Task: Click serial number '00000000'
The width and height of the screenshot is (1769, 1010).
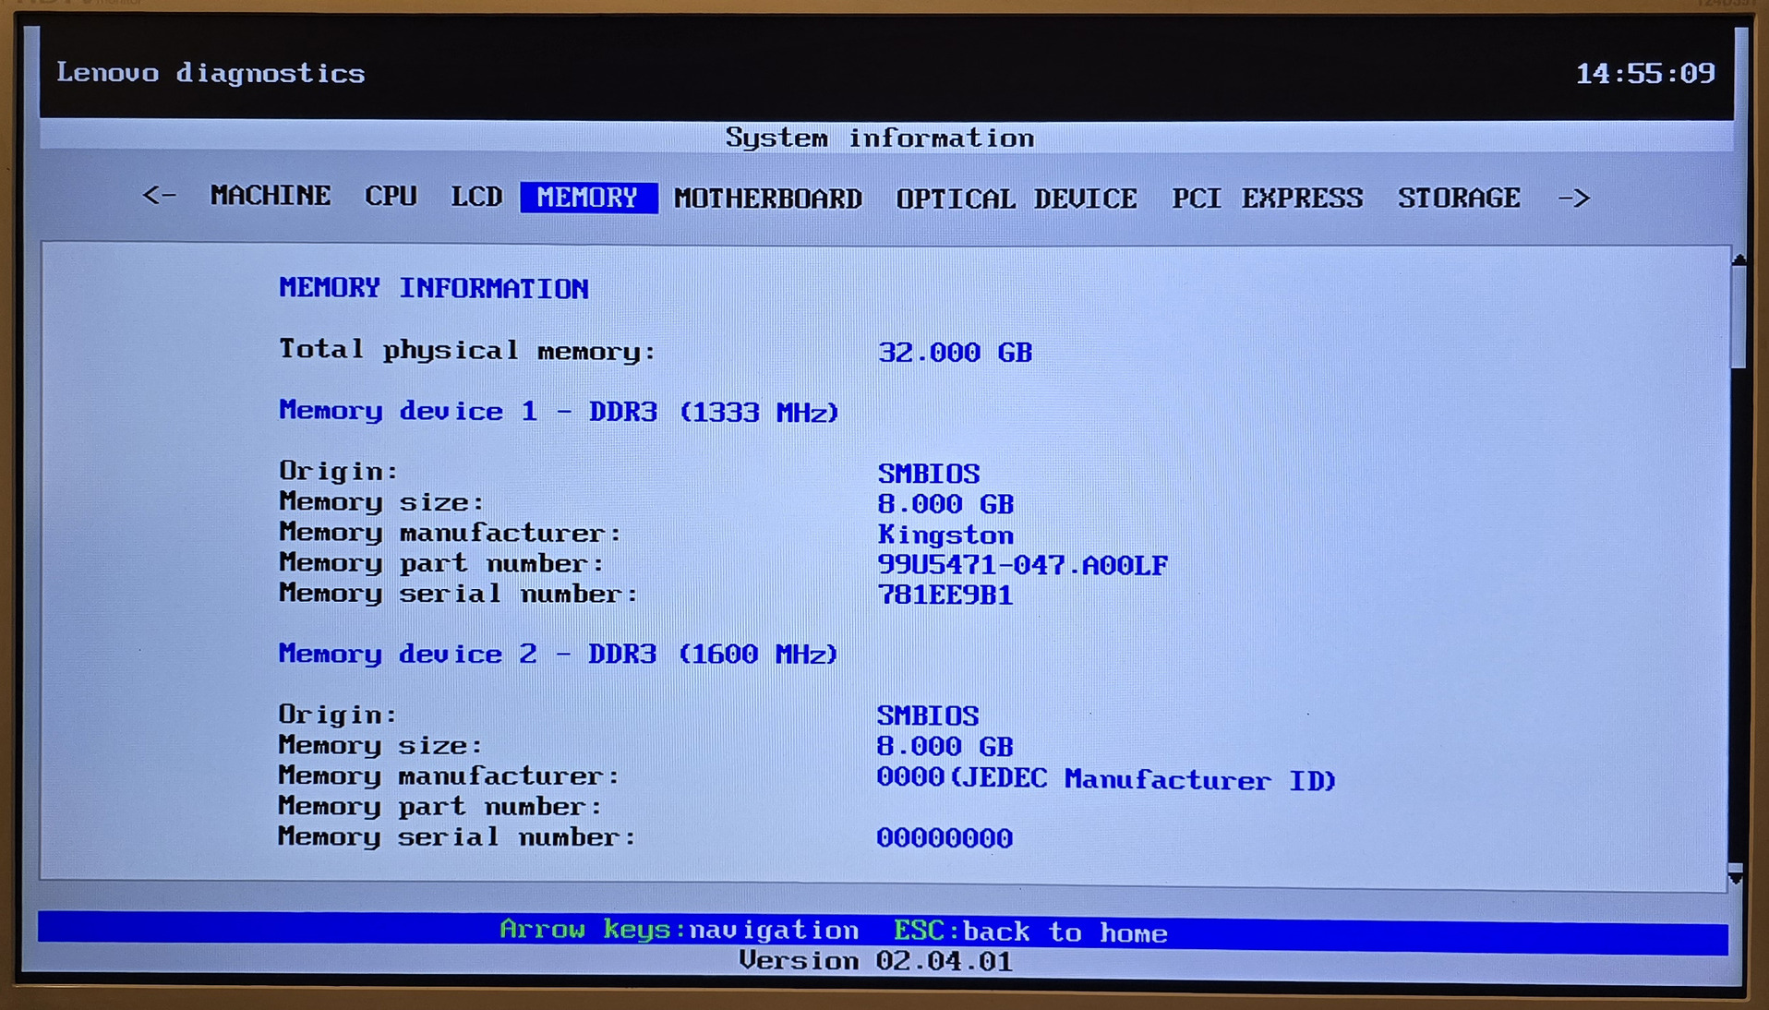Action: point(945,838)
